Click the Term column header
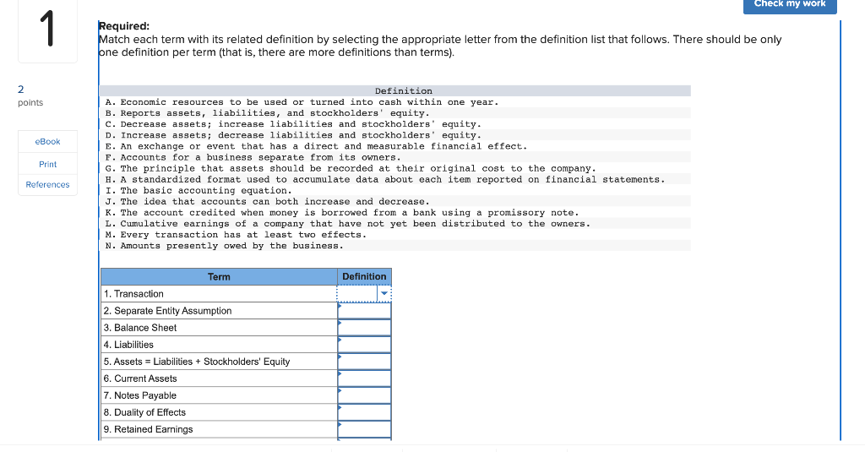Viewport: 865px width, 452px height. [219, 277]
